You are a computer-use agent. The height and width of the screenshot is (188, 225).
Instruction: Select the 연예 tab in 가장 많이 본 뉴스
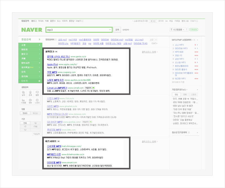tap(185, 94)
